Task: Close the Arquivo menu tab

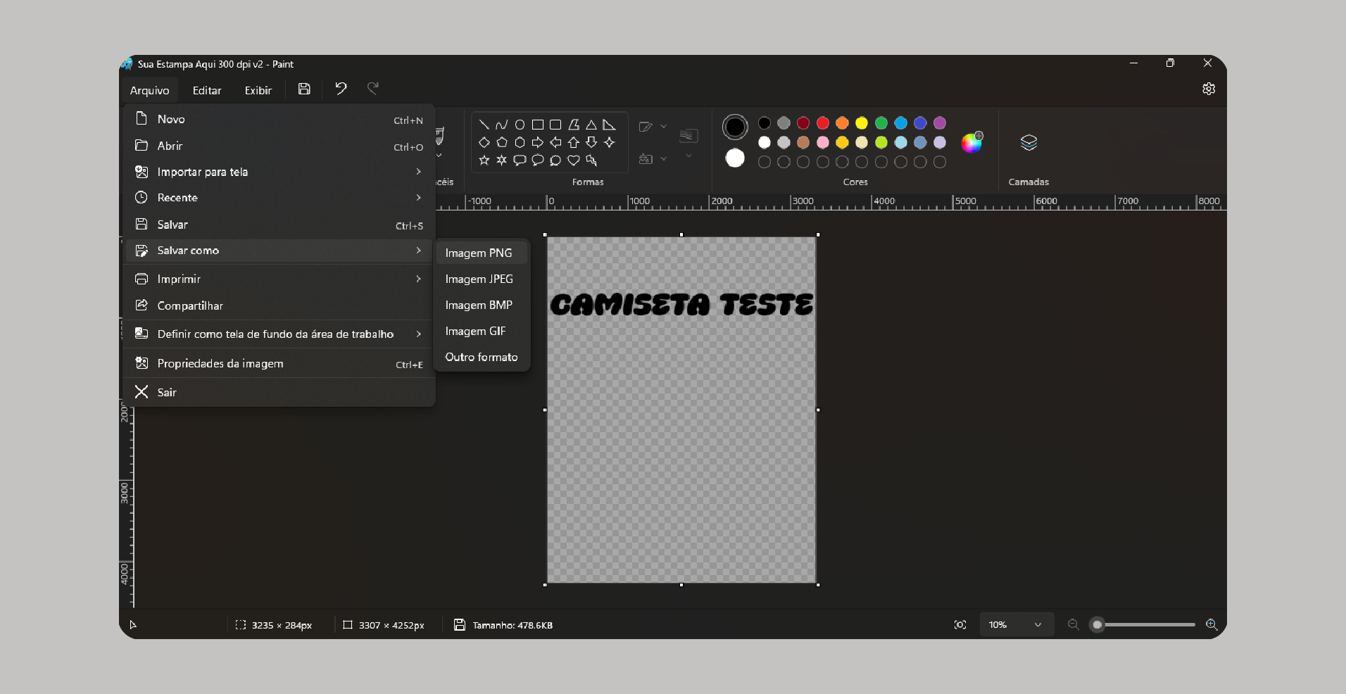Action: pos(149,90)
